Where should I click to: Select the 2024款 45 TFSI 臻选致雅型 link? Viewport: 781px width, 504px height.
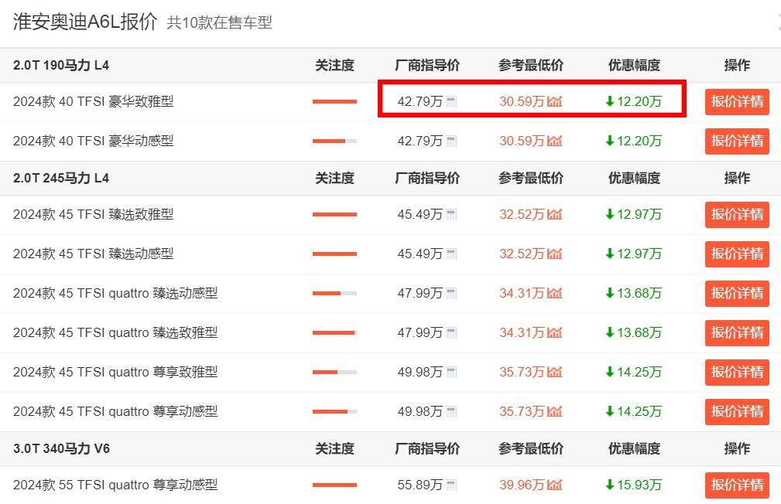tap(93, 214)
